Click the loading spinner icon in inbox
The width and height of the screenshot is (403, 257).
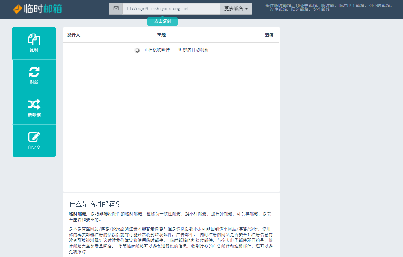pyautogui.click(x=137, y=50)
